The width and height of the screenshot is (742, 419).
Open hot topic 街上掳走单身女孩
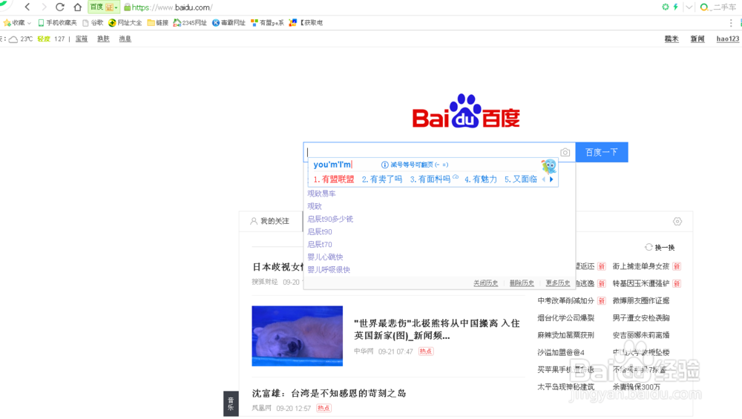(641, 266)
